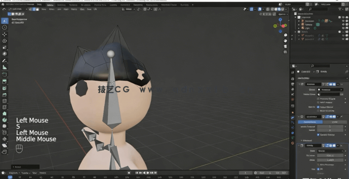Hide first object in outliner via eye
Viewport: 349px width, 179px height.
click(343, 21)
